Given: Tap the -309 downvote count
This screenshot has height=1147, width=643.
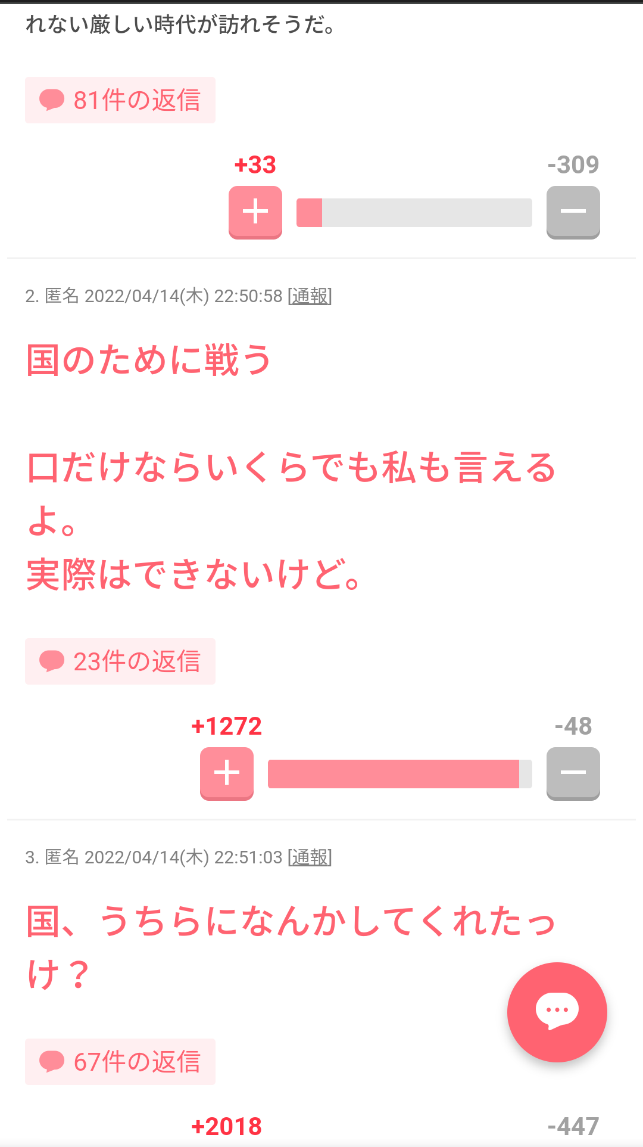Looking at the screenshot, I should click(573, 165).
